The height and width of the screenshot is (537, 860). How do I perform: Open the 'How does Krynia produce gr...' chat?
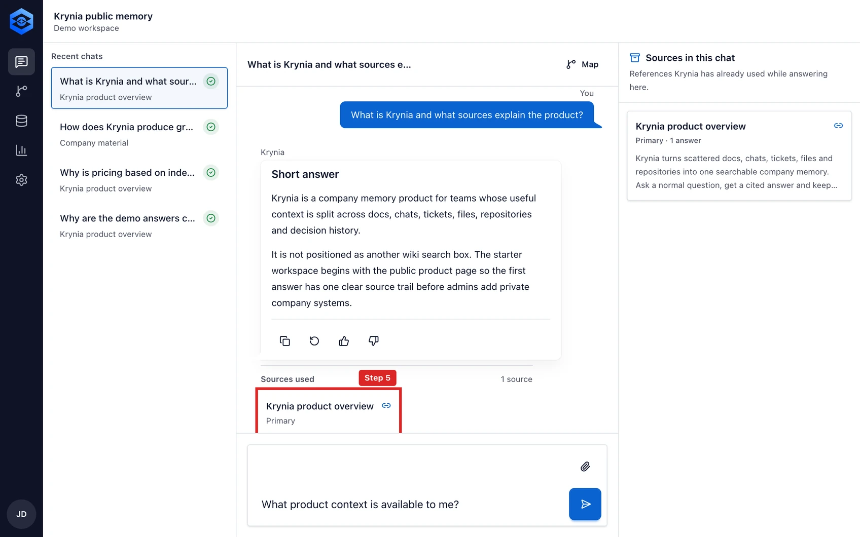(139, 134)
